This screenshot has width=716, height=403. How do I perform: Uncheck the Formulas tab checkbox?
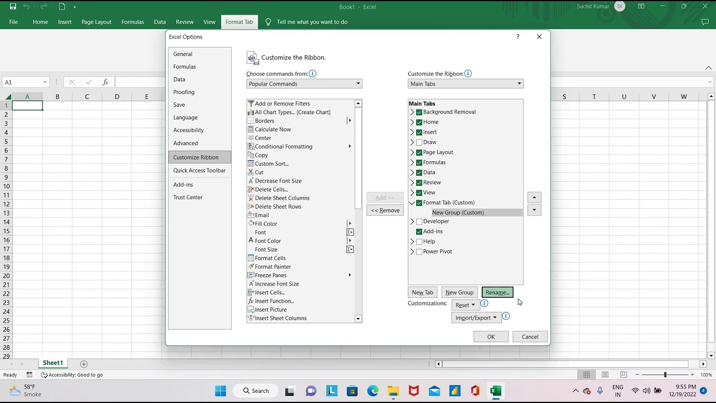point(419,162)
